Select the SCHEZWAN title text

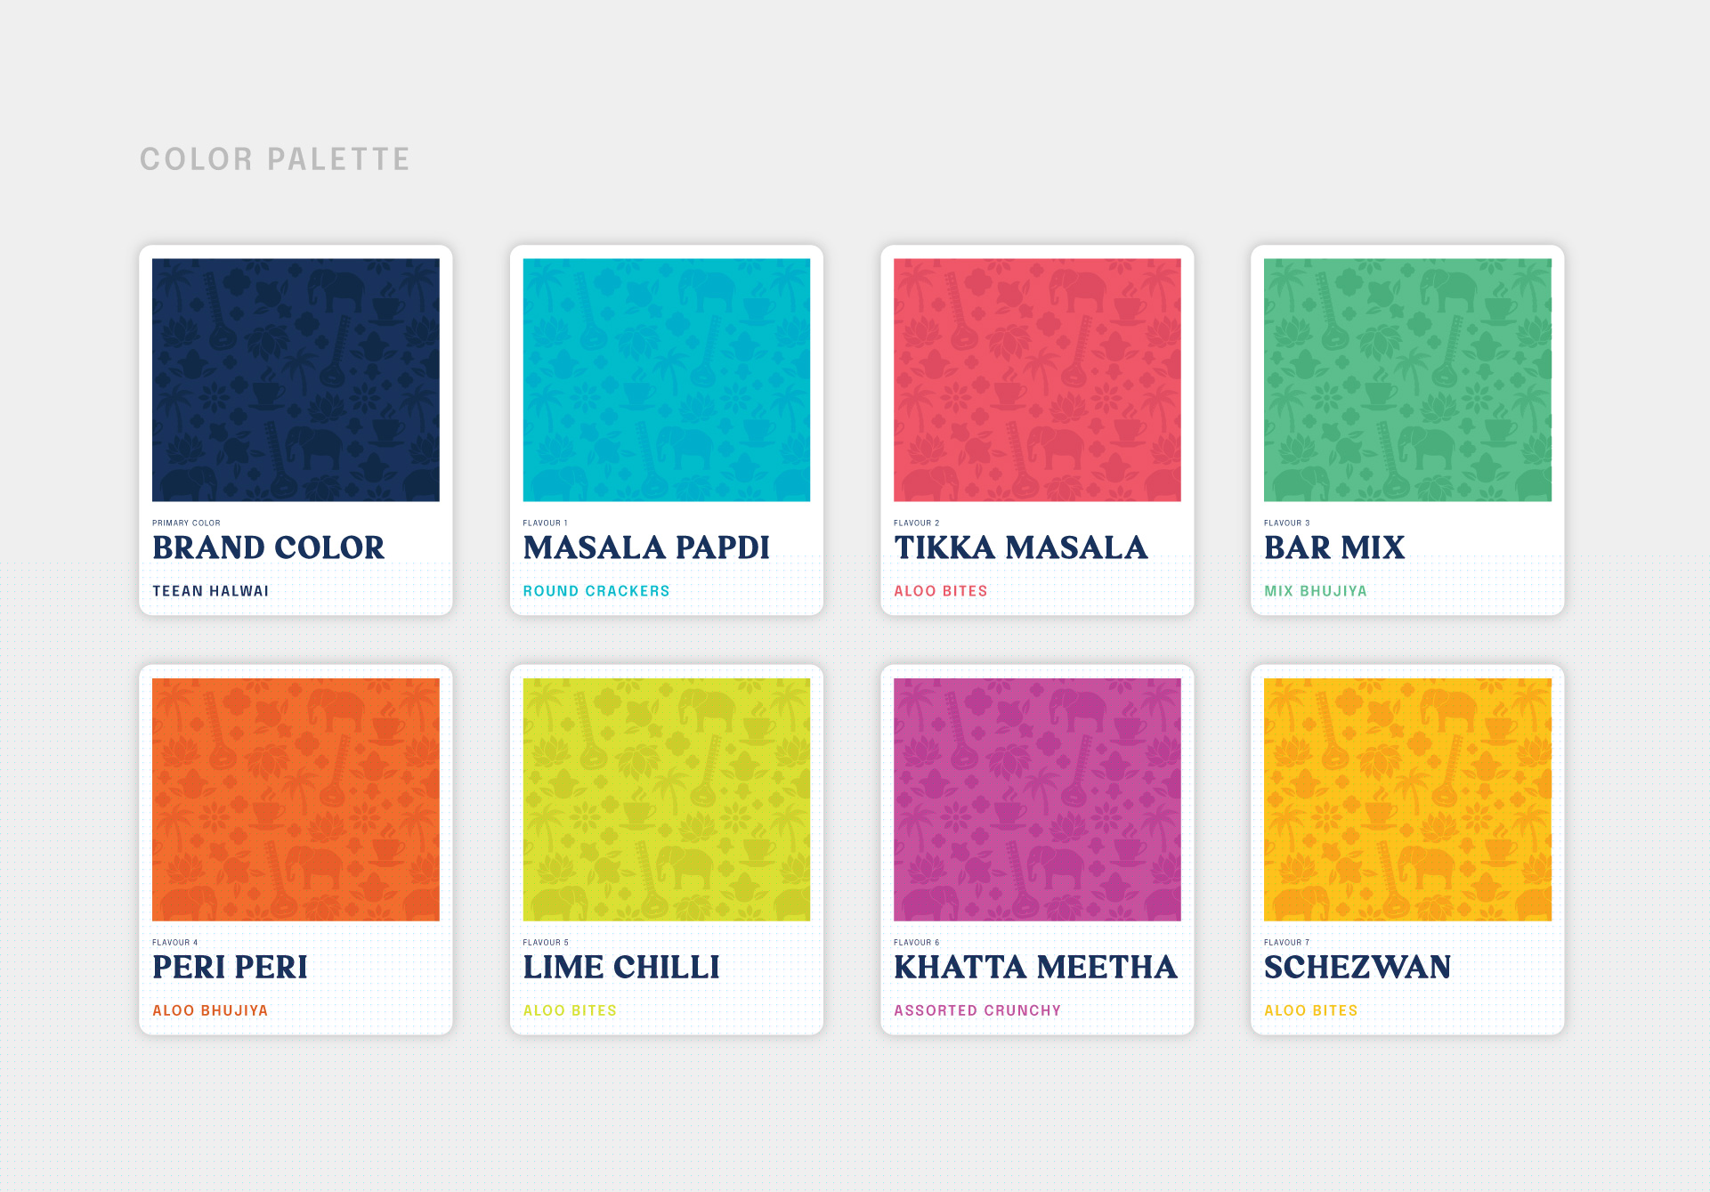(x=1357, y=967)
